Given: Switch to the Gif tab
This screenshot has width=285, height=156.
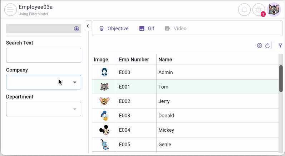Looking at the screenshot, I should coord(147,29).
